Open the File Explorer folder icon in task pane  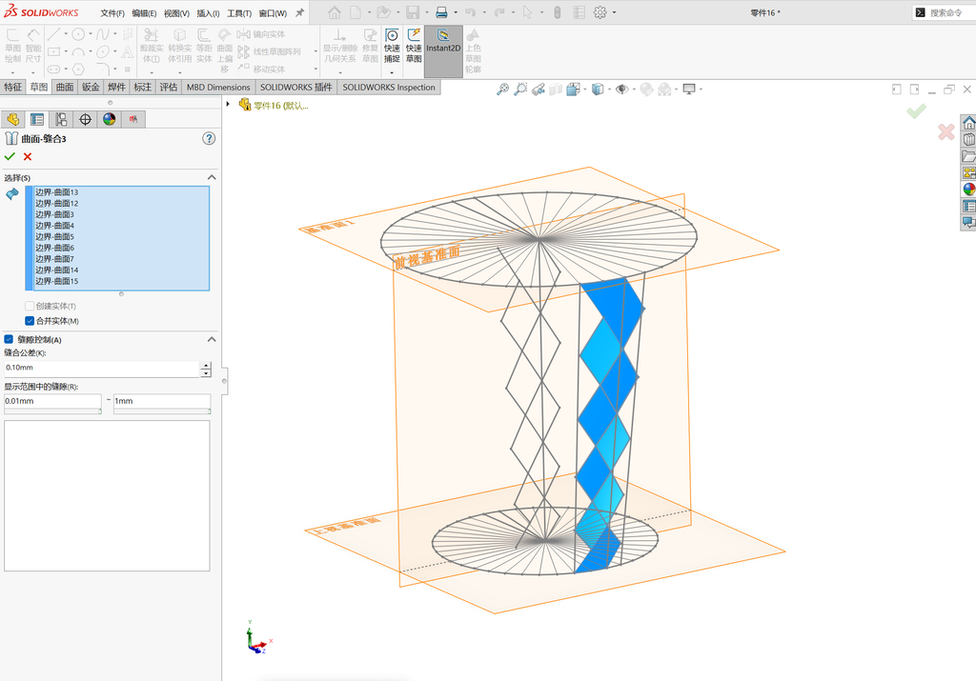pyautogui.click(x=969, y=156)
